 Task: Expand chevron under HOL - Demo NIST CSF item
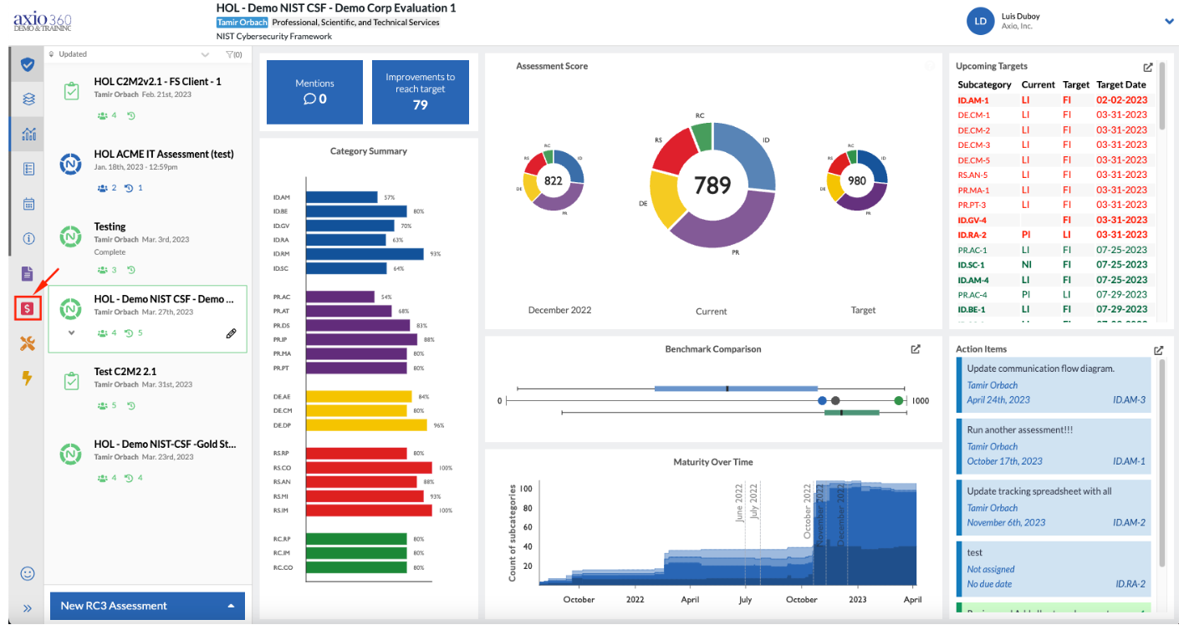coord(71,333)
